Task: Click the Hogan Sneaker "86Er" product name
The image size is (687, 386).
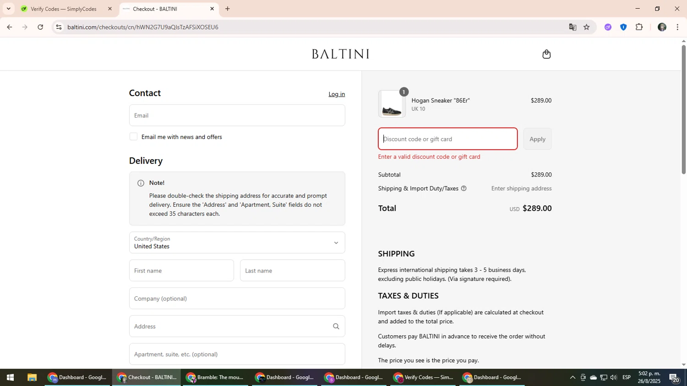Action: point(441,101)
